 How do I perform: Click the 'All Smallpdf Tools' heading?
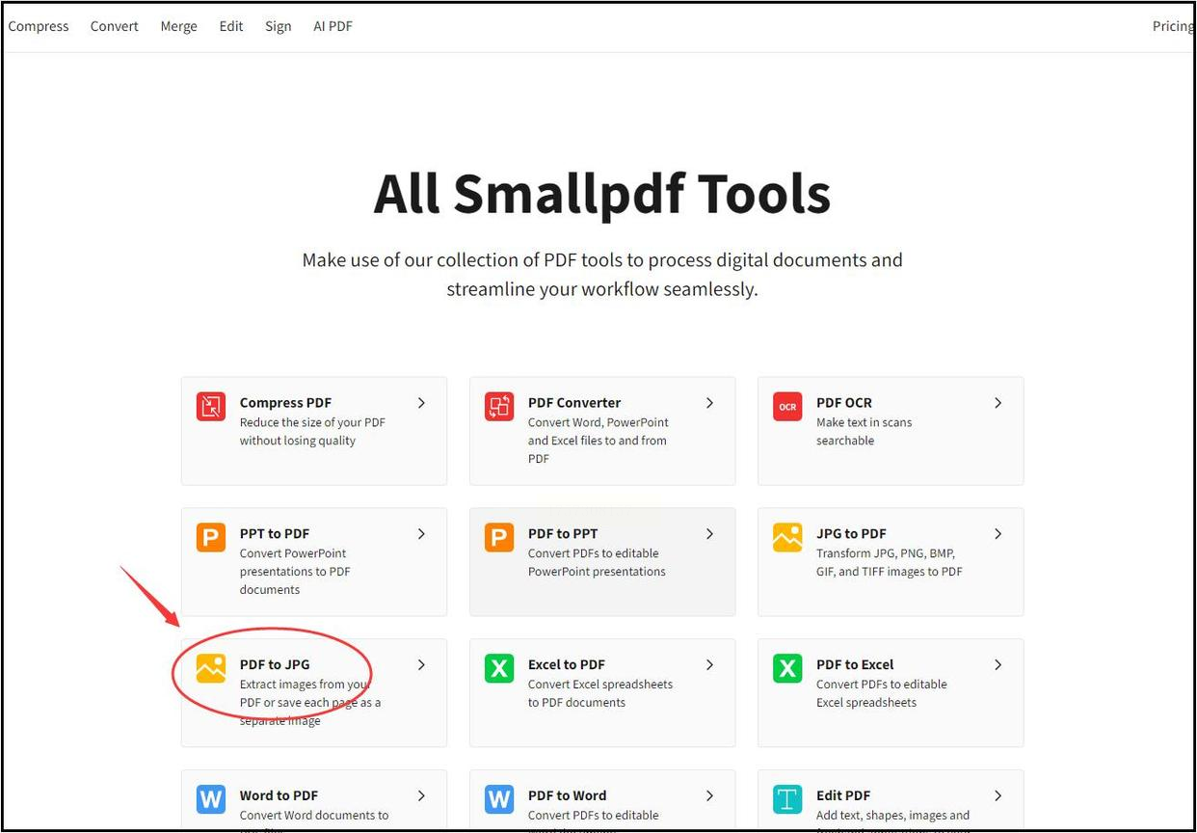click(x=602, y=193)
